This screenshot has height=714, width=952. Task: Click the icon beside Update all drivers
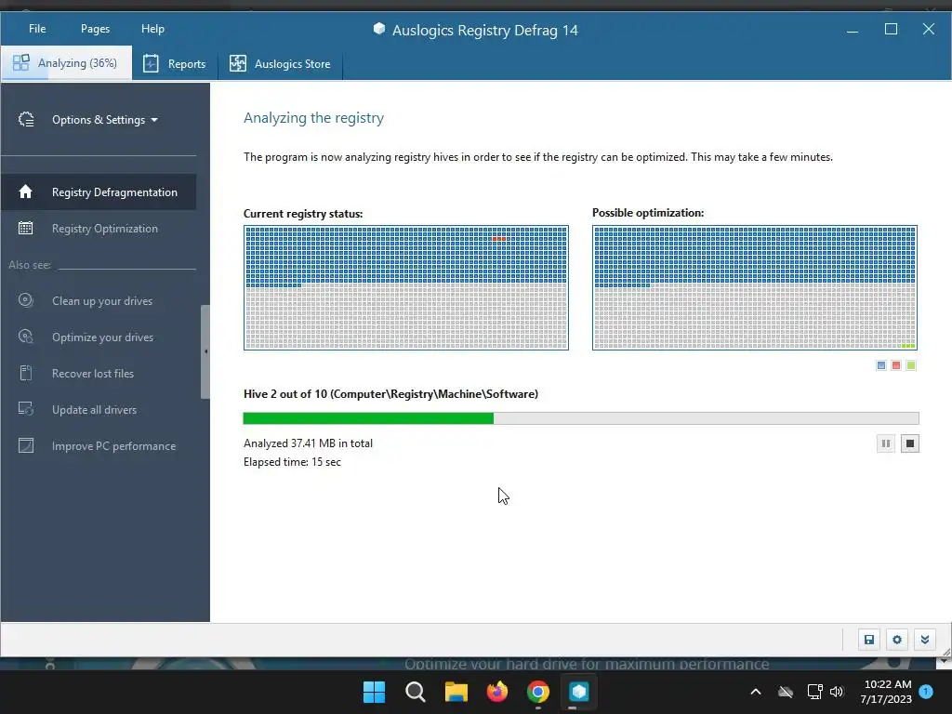point(25,409)
